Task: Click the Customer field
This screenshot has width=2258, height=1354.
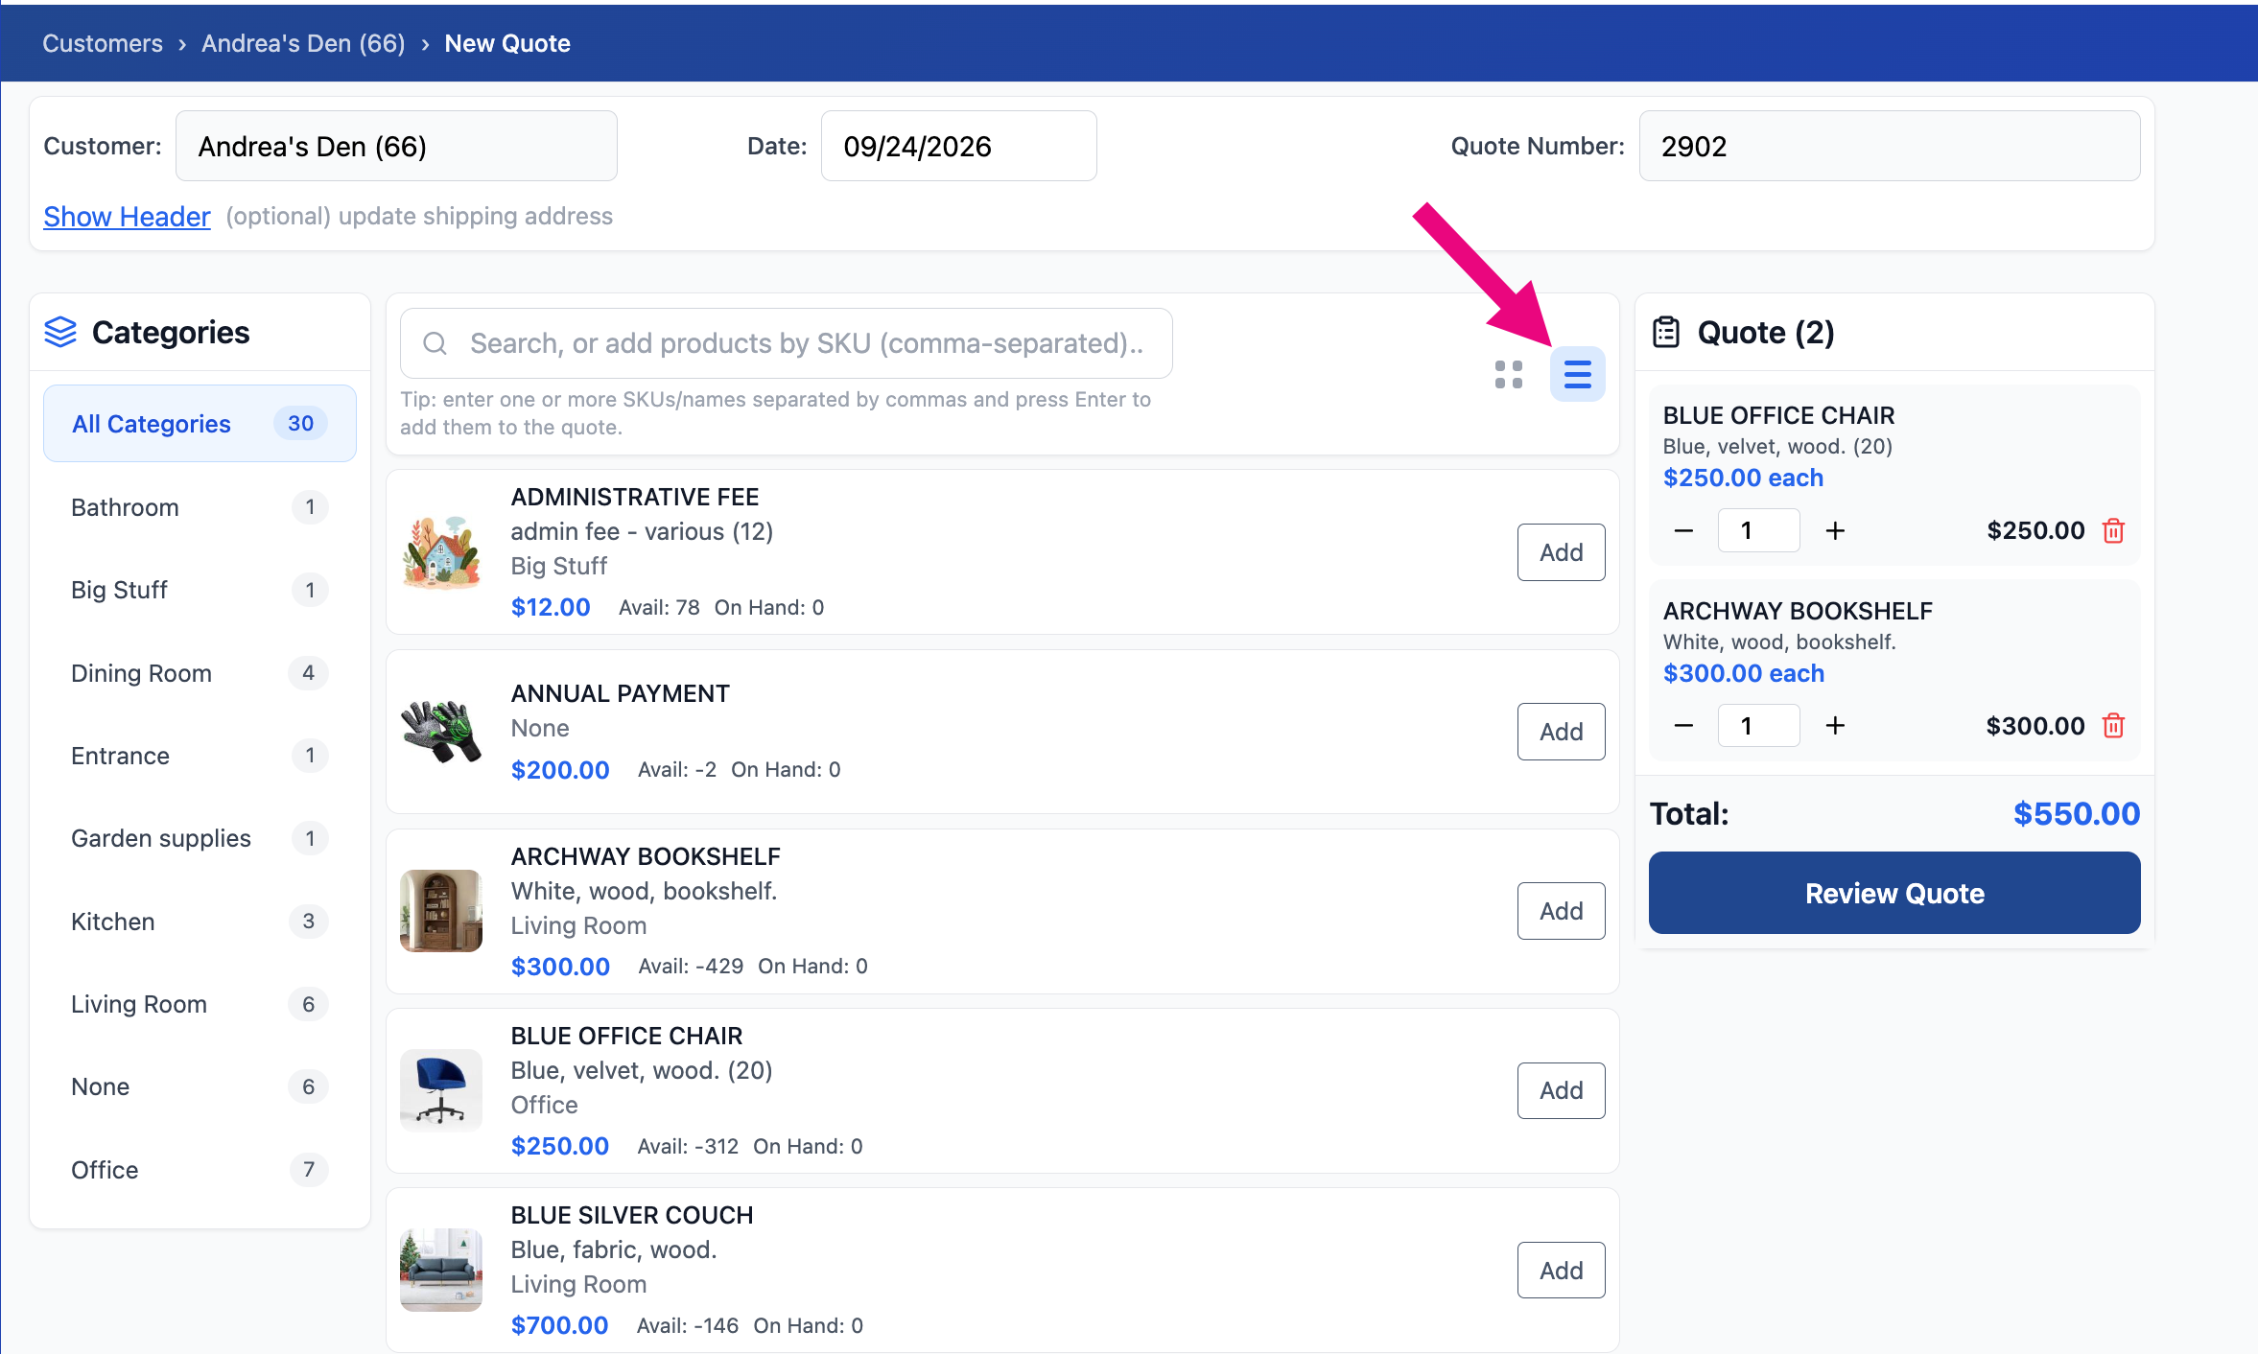Action: [396, 146]
